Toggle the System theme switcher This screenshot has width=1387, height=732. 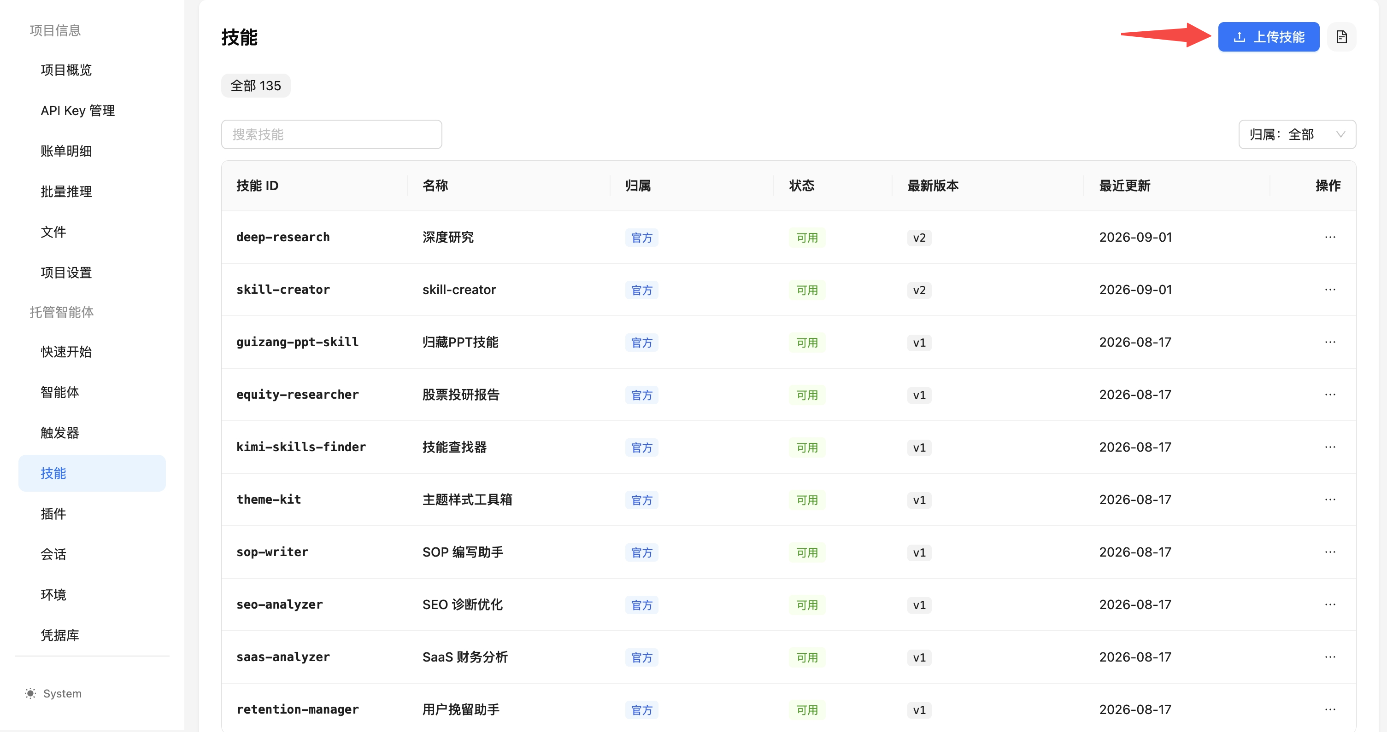click(x=53, y=693)
